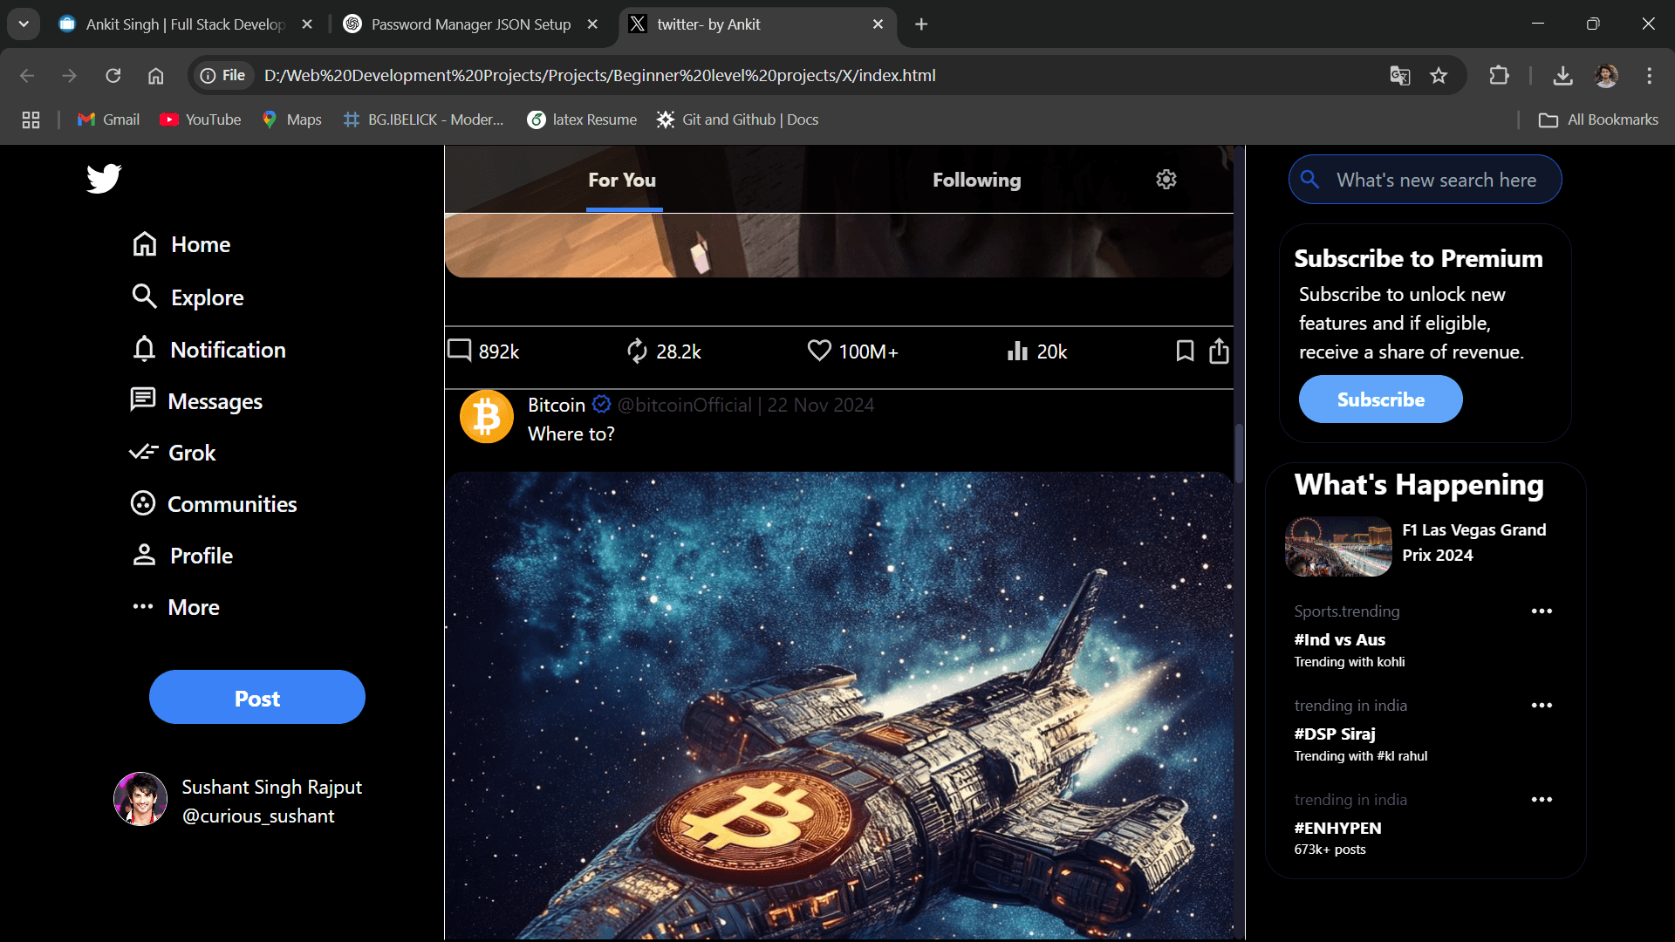Screen dimensions: 1675x942
Task: Open Chrome profile avatar
Action: point(1606,76)
